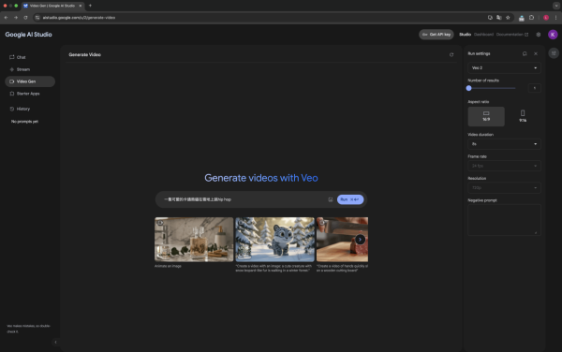Select the 16:9 aspect ratio
Viewport: 562px width, 352px height.
[x=486, y=116]
